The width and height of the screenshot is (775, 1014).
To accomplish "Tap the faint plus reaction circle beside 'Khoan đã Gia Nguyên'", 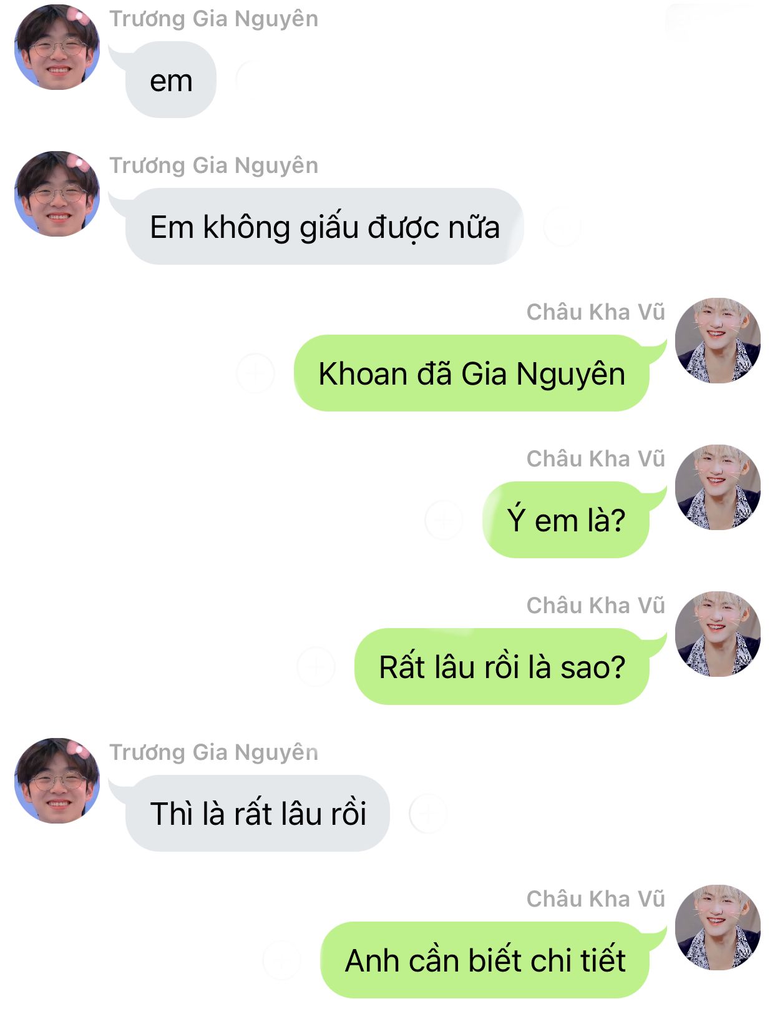I will (255, 373).
